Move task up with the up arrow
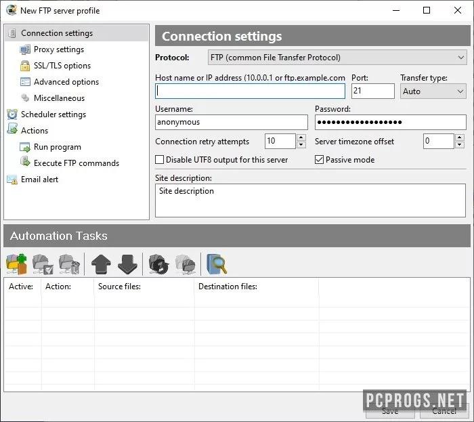The width and height of the screenshot is (474, 422). point(101,264)
